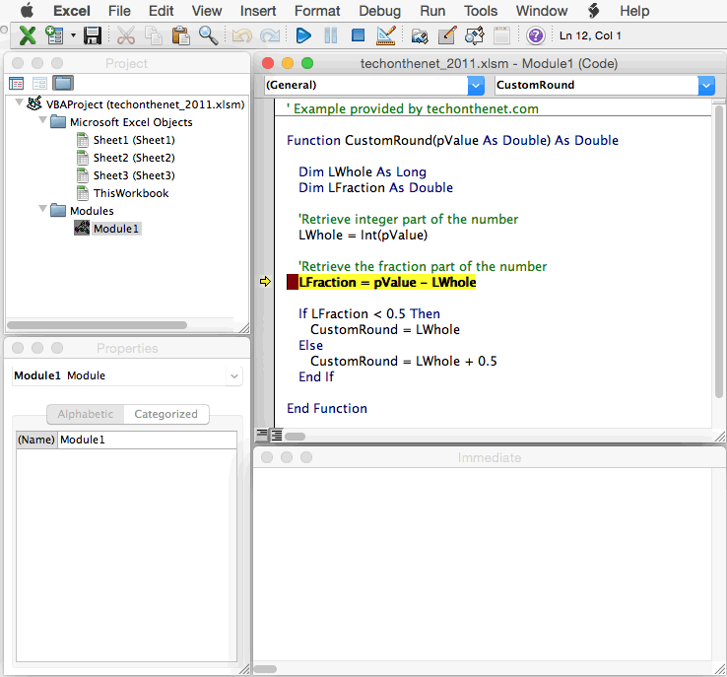Click the Module1 name value field
Image resolution: width=727 pixels, height=677 pixels.
coord(148,440)
